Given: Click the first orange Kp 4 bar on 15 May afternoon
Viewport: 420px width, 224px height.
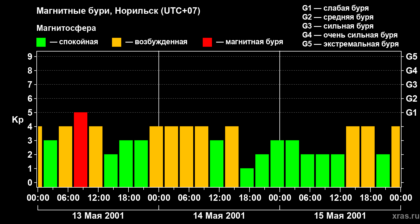Looking at the screenshot, I should point(353,157).
